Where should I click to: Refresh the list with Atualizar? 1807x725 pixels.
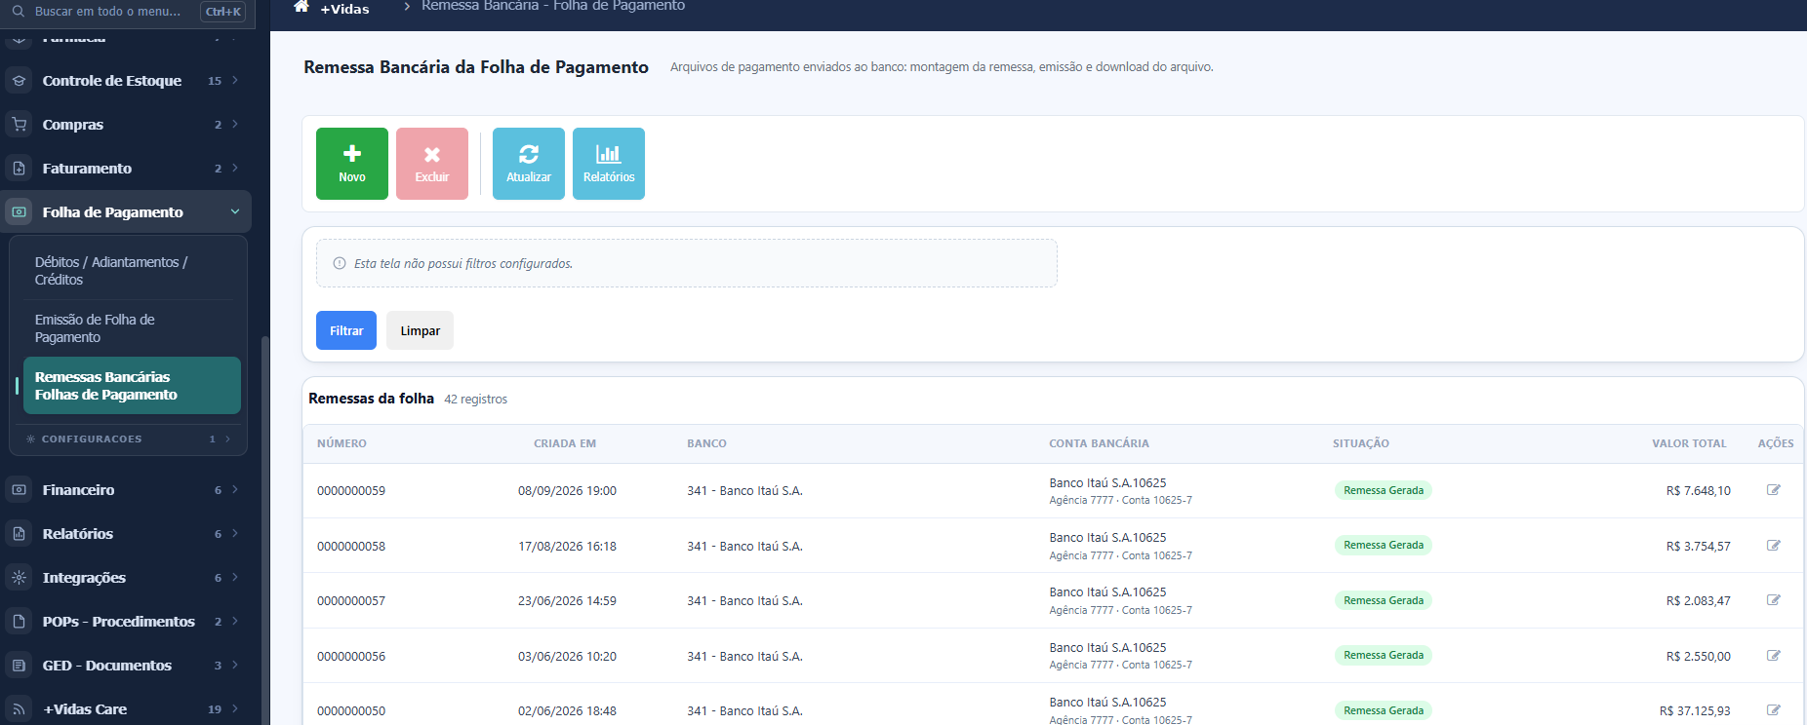[x=529, y=164]
